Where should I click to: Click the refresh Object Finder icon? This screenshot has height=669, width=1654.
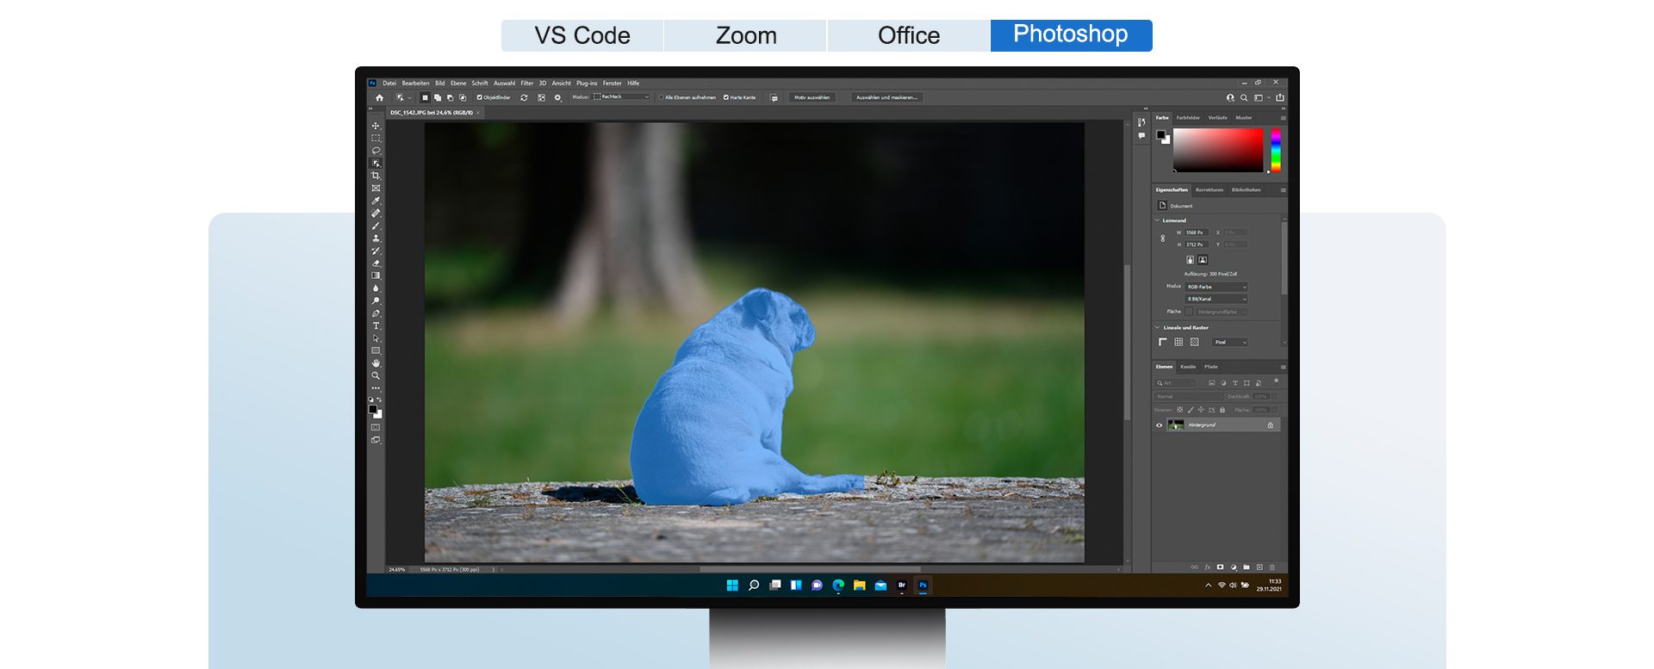(x=524, y=97)
